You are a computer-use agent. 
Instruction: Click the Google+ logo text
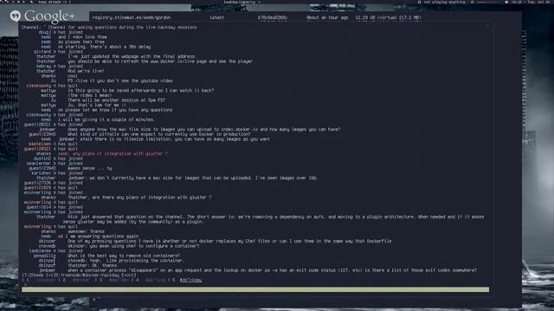tap(49, 16)
